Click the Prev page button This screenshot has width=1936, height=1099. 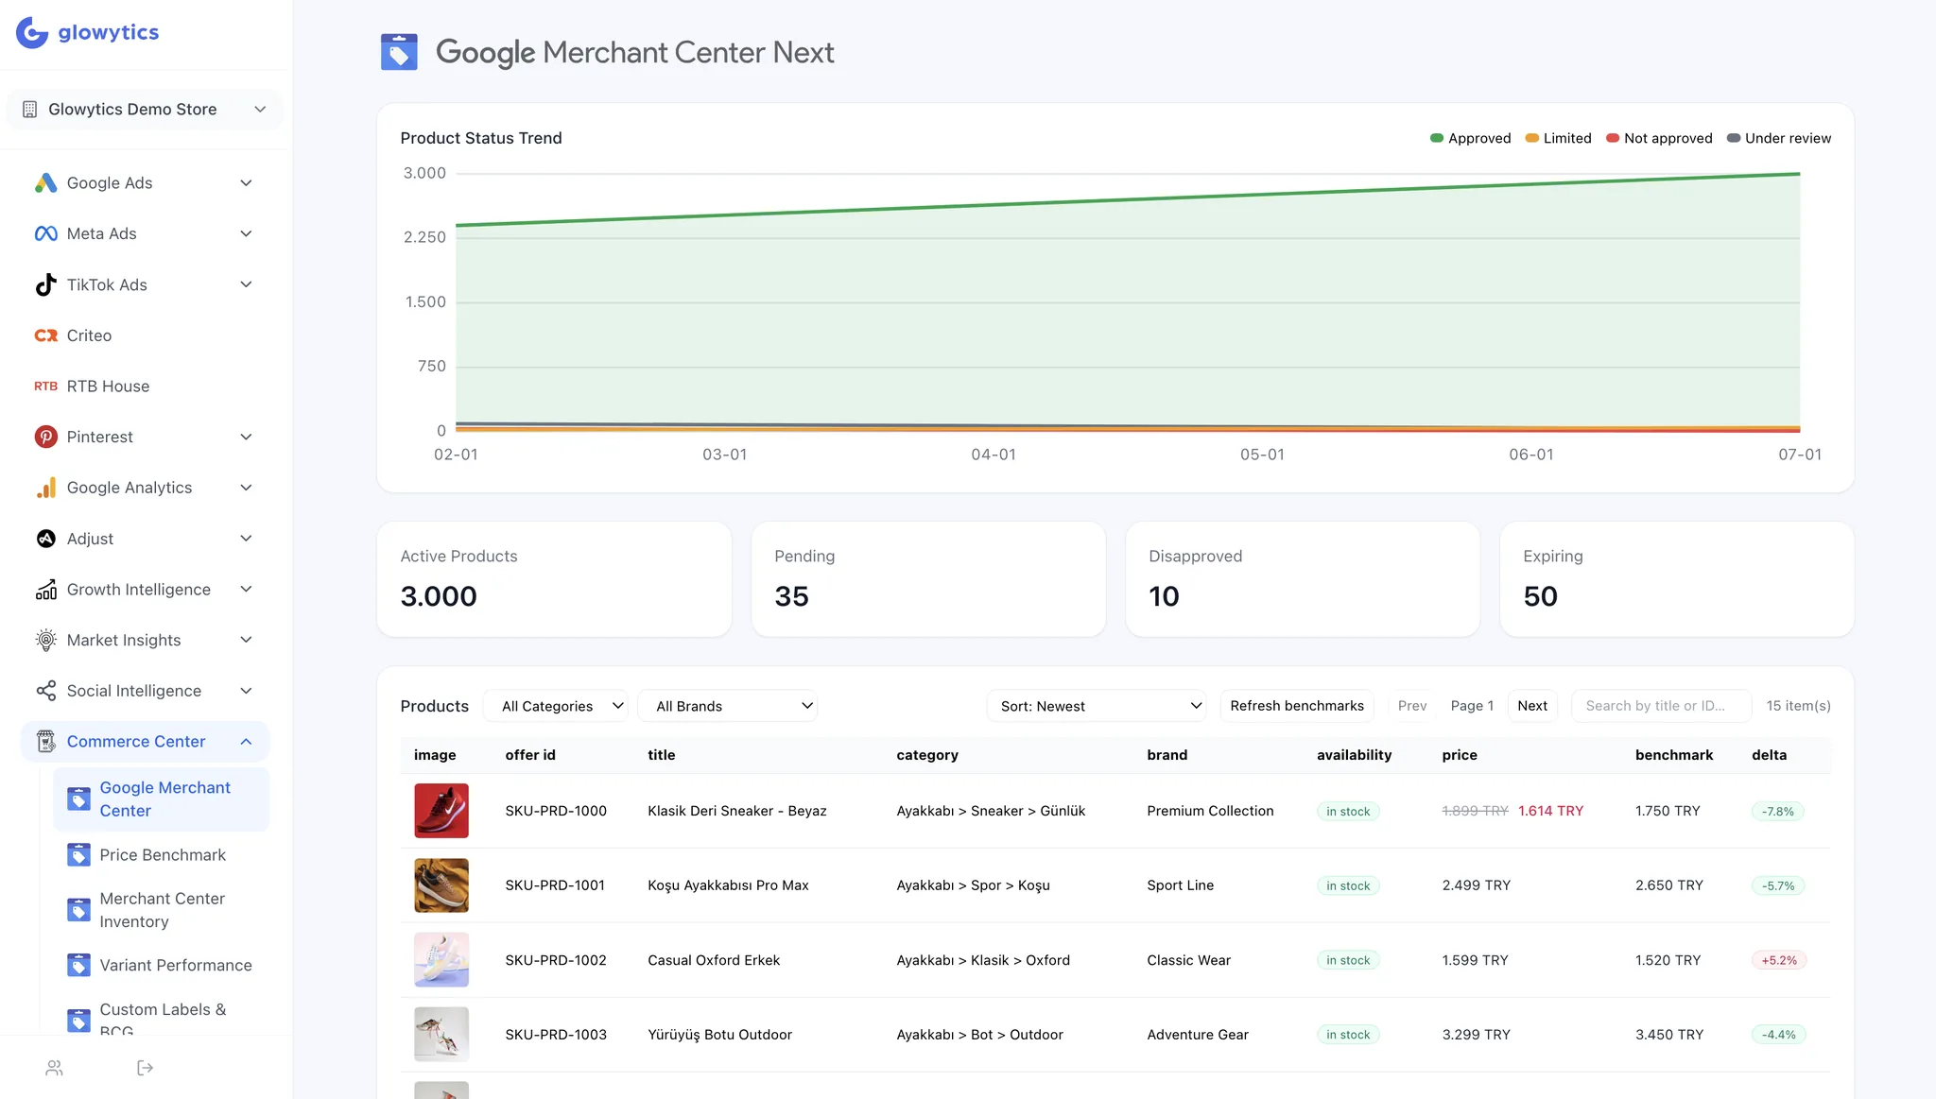pyautogui.click(x=1412, y=706)
